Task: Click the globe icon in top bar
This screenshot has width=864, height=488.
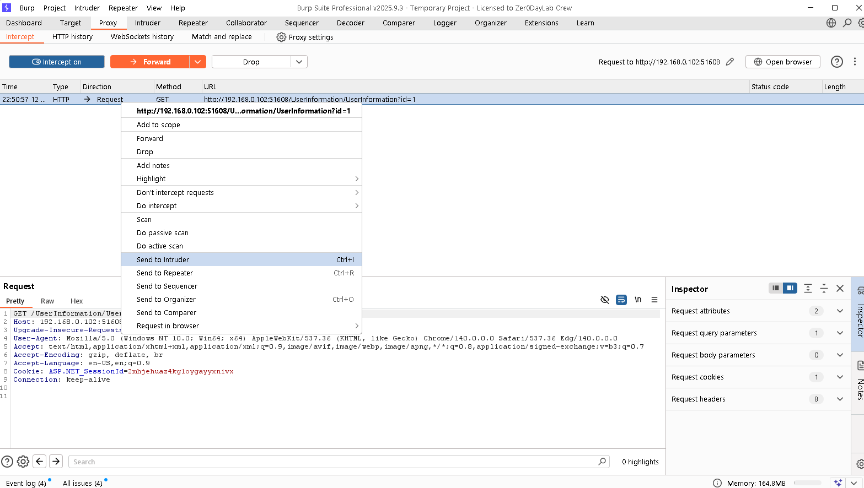Action: tap(831, 23)
